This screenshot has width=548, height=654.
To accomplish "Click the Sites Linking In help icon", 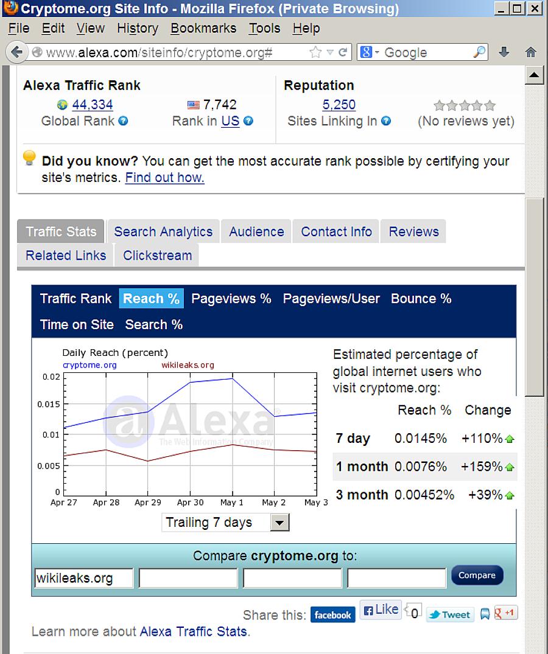I will coord(386,121).
